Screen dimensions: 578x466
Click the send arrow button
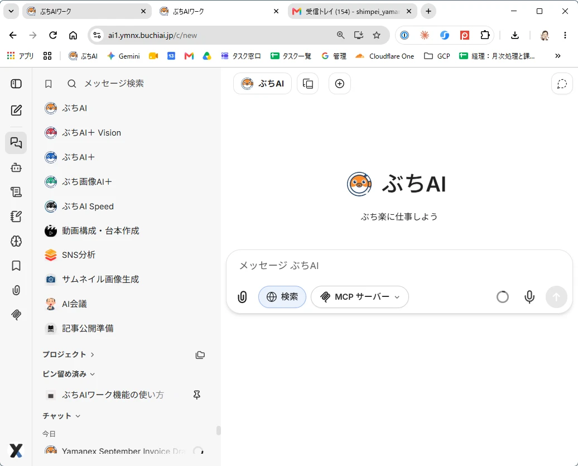pos(556,297)
